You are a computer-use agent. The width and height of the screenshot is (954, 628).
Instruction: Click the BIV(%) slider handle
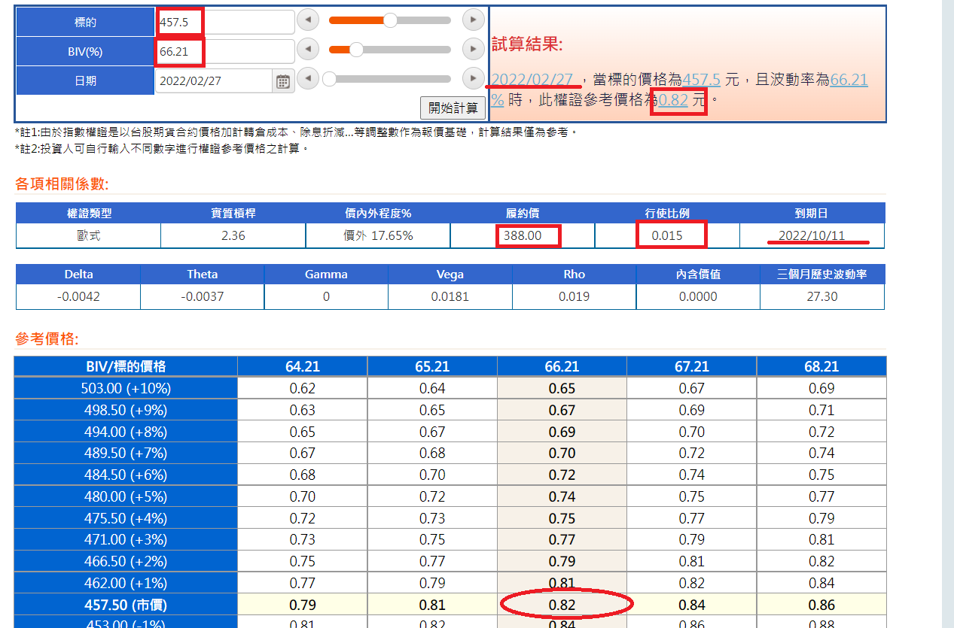point(356,50)
